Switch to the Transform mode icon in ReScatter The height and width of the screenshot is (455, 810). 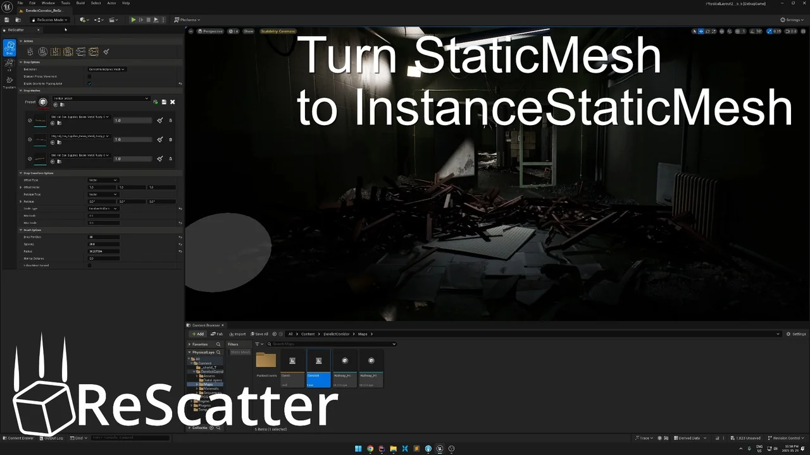coord(9,81)
